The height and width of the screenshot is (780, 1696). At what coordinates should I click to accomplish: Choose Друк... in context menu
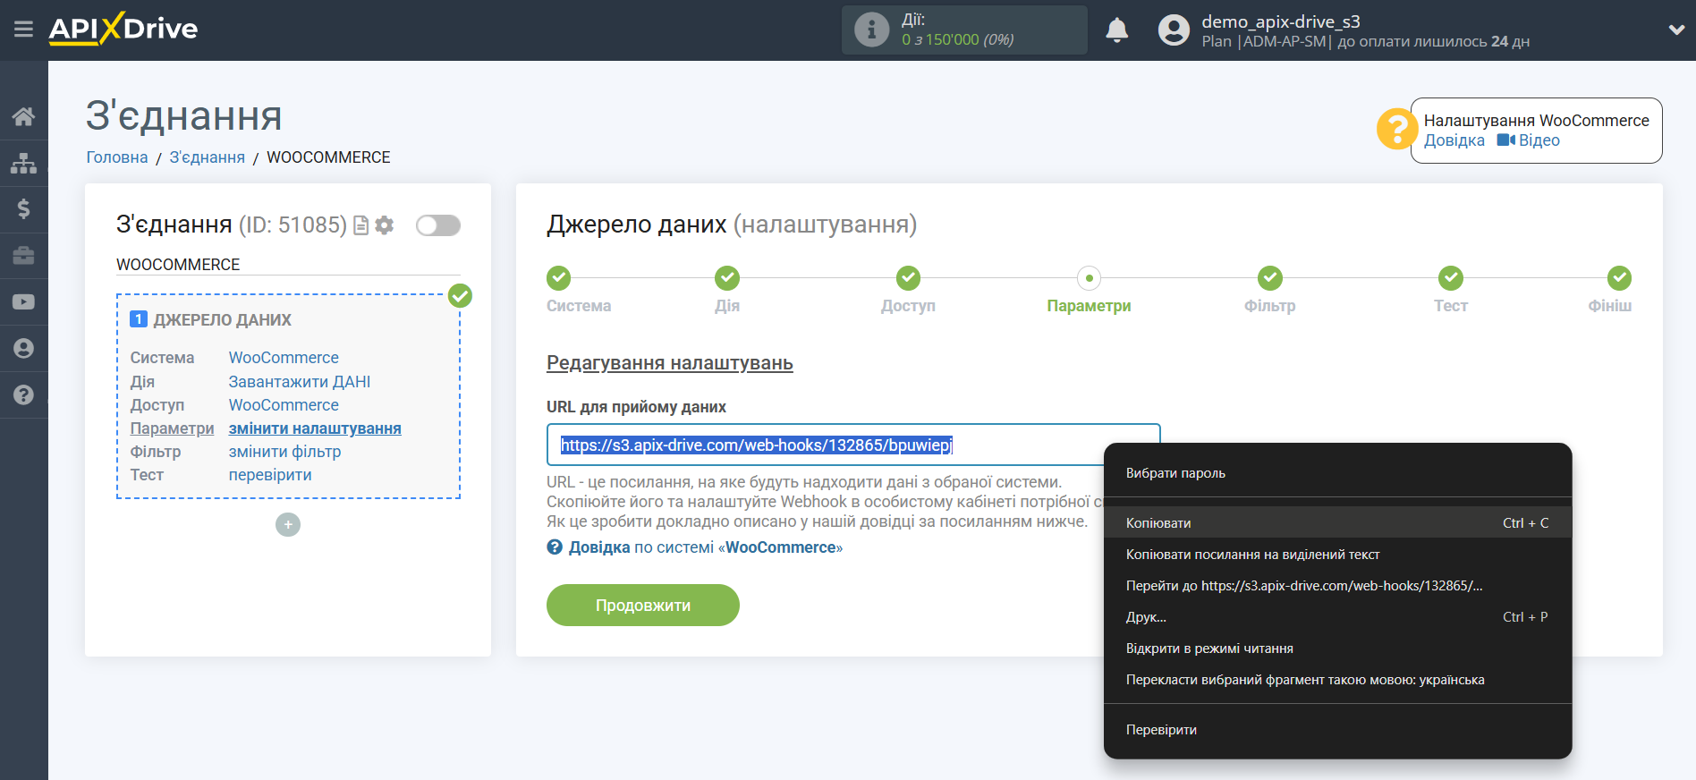coord(1337,617)
